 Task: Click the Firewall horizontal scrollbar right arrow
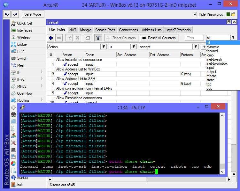tap(228, 180)
